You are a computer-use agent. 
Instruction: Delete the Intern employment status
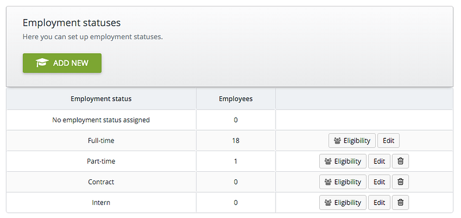pyautogui.click(x=400, y=202)
